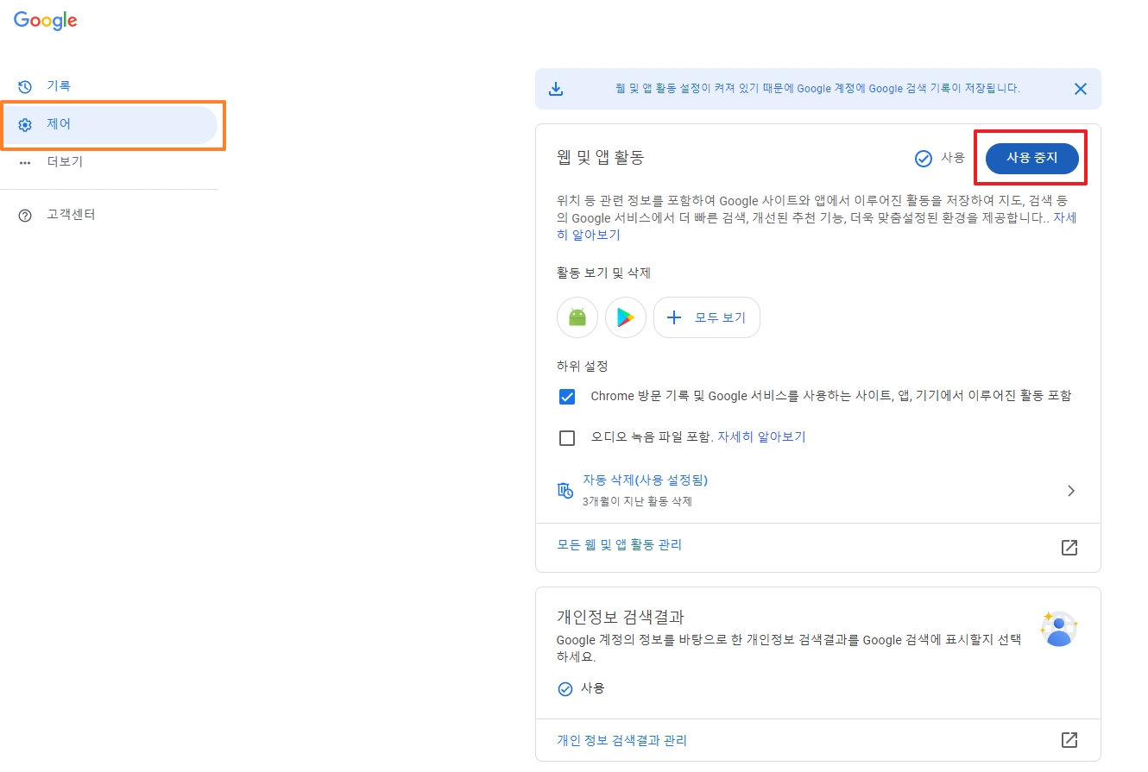The width and height of the screenshot is (1148, 772).
Task: Click the Google Play activity icon
Action: pos(626,317)
